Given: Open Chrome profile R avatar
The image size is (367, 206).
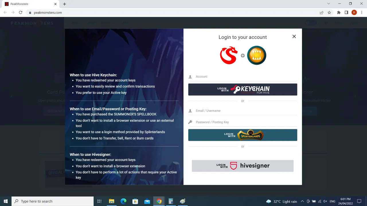Looking at the screenshot, I should point(354,13).
